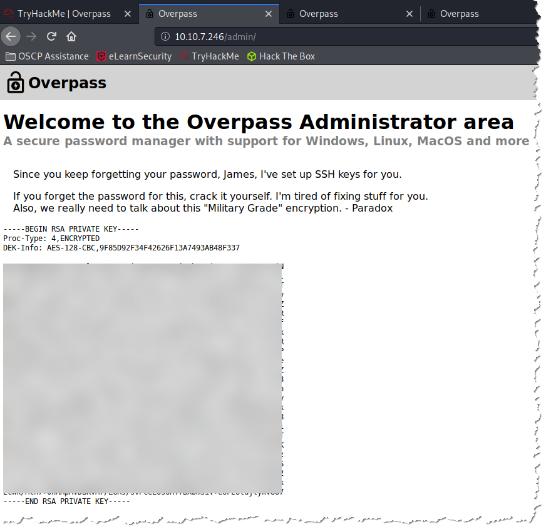Open the eLearnSecurity bookmark
This screenshot has height=529, width=546.
pyautogui.click(x=134, y=56)
